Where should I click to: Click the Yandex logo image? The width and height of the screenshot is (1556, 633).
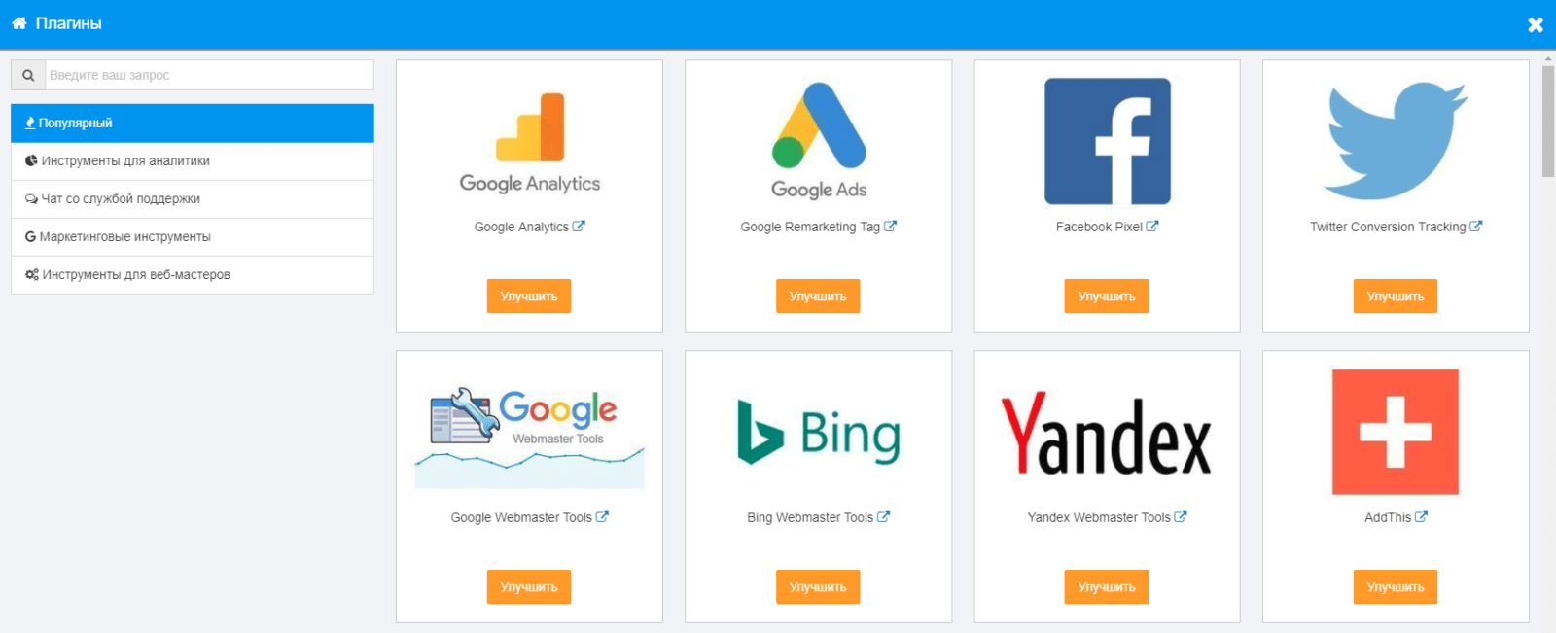[x=1107, y=433]
